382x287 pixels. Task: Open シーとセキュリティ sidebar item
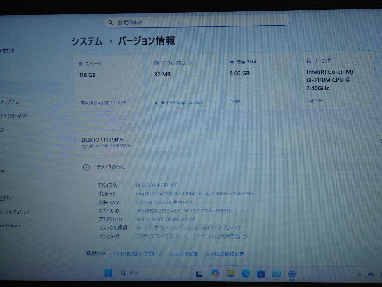click(x=15, y=212)
